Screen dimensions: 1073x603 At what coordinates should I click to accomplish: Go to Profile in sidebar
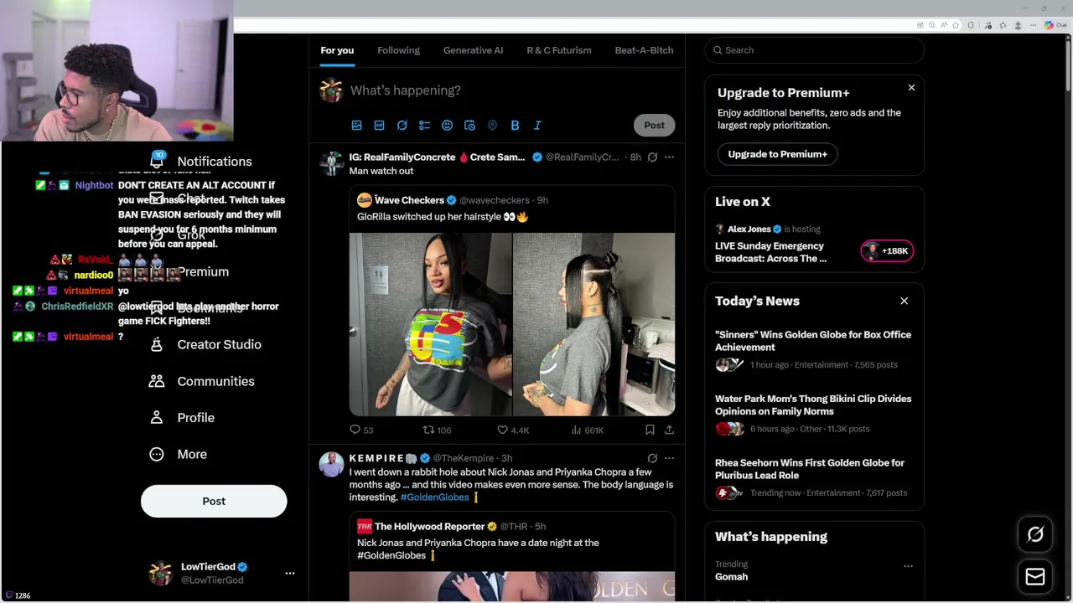182,417
